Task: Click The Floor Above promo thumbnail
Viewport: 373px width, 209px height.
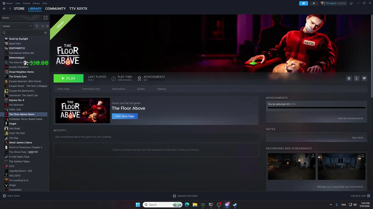Action: coord(83,110)
